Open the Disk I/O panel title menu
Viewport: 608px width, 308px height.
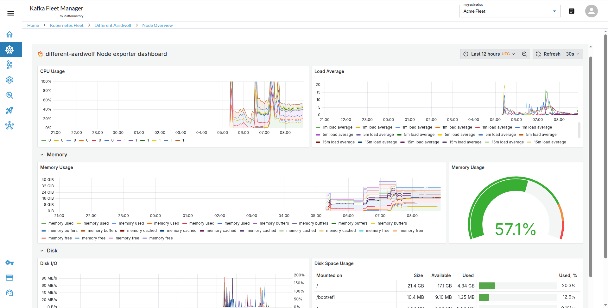pos(49,263)
